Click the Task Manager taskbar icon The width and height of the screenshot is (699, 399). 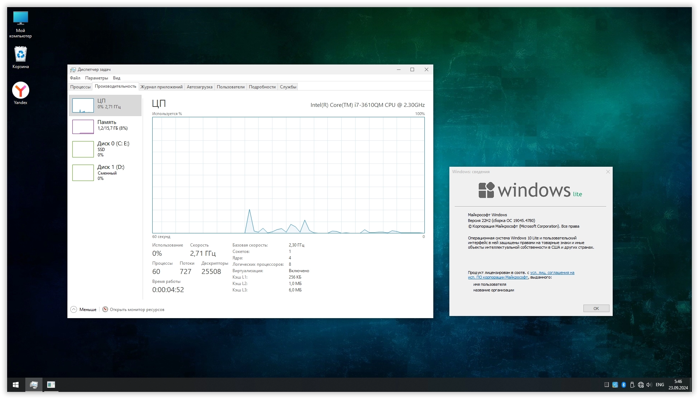(34, 385)
